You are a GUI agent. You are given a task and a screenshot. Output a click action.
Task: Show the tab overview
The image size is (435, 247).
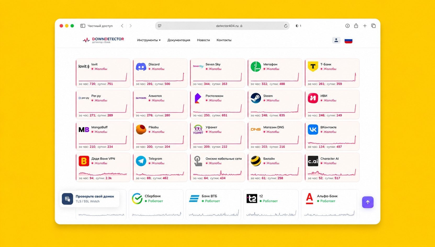374,26
